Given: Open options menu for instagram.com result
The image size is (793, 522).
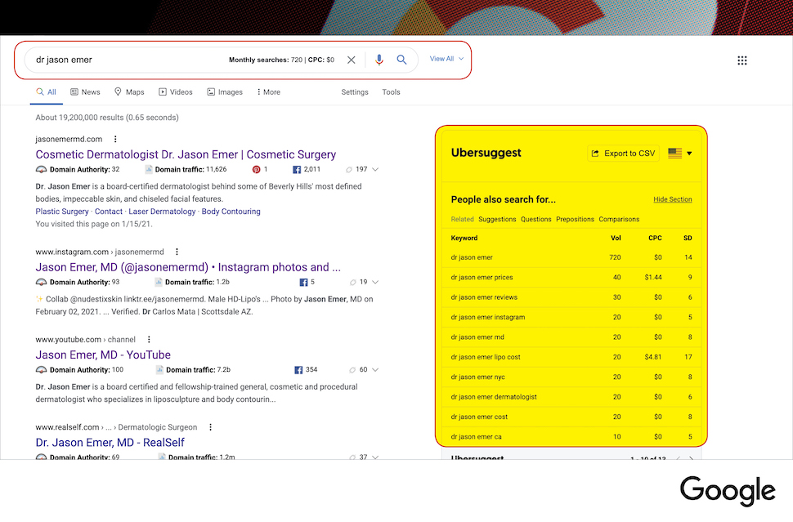Looking at the screenshot, I should tap(177, 252).
